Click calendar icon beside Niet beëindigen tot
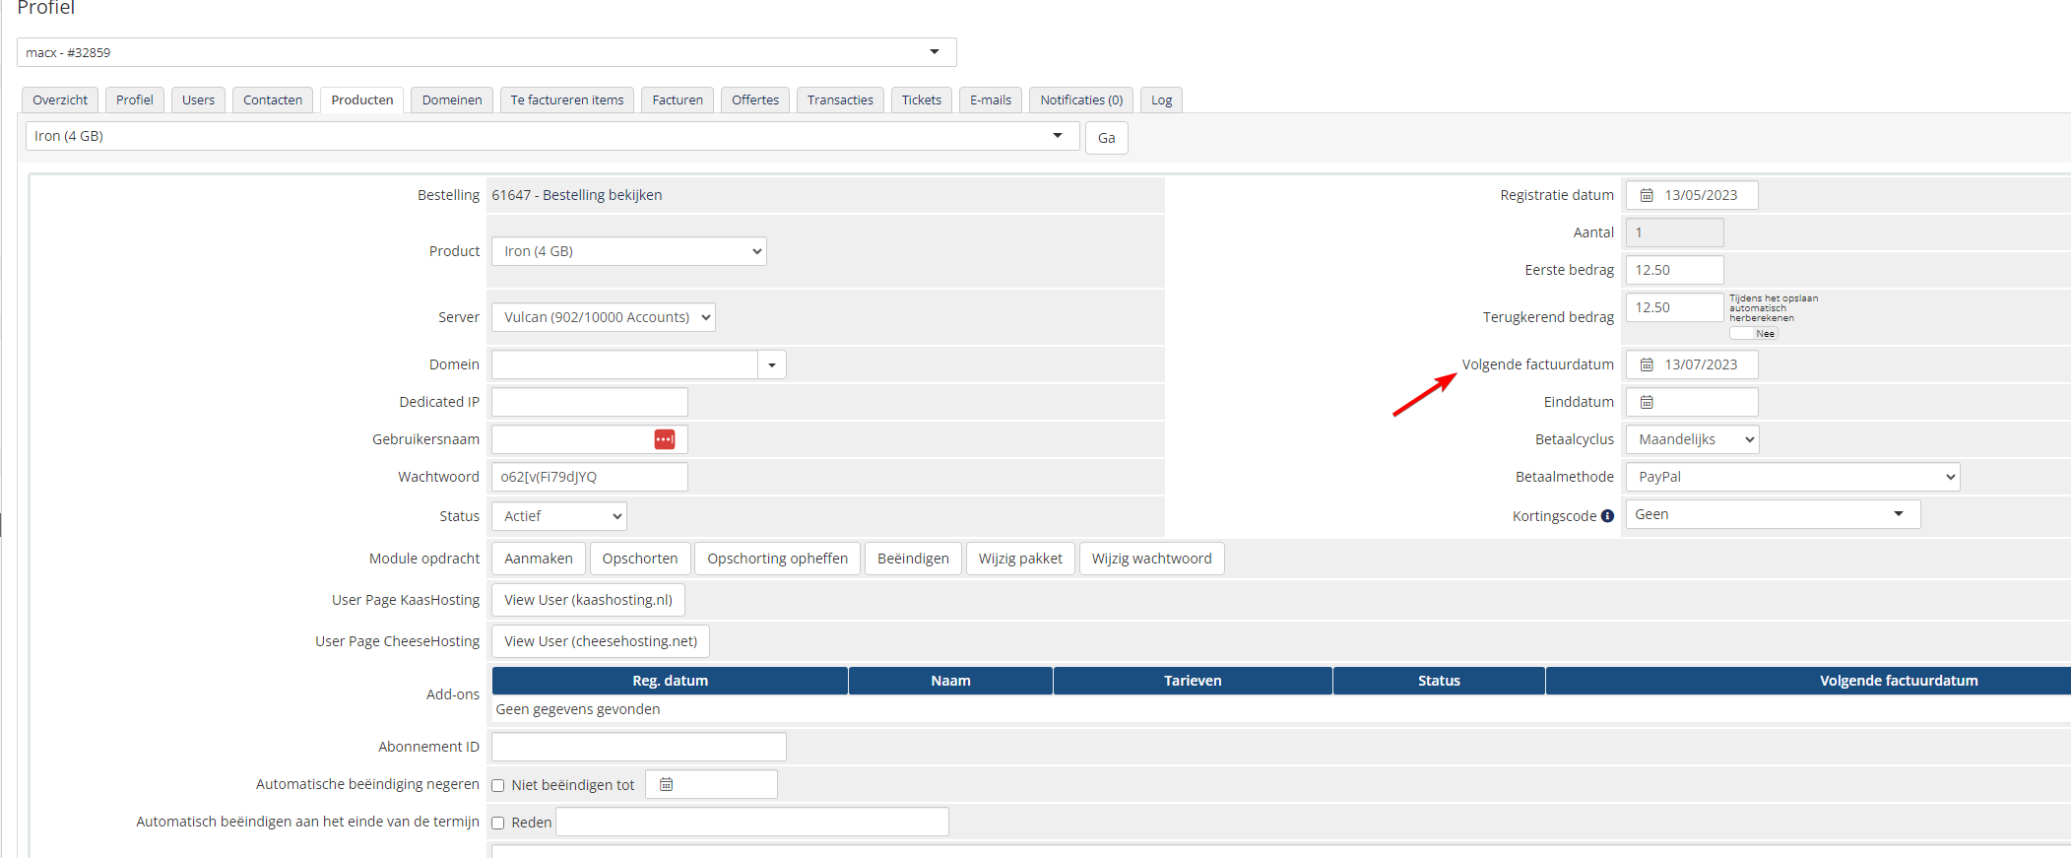The width and height of the screenshot is (2071, 858). (x=666, y=784)
